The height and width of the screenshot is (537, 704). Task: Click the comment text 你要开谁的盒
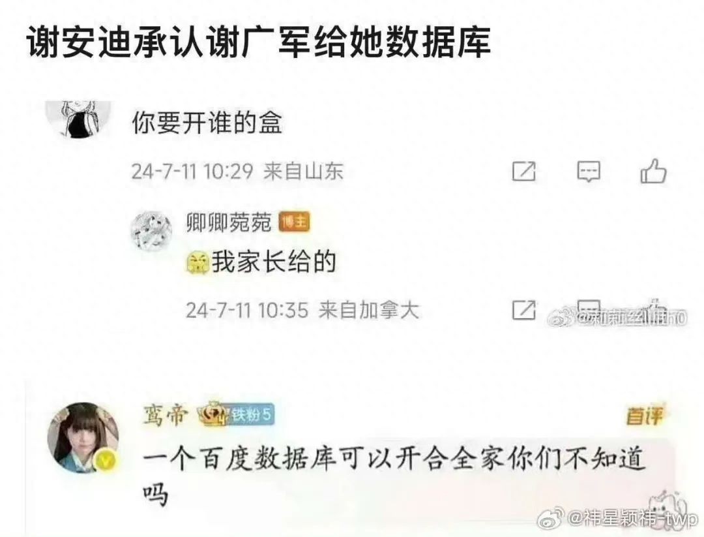207,123
